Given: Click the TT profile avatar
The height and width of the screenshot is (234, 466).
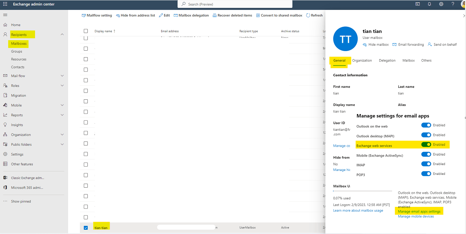Looking at the screenshot, I should 345,39.
